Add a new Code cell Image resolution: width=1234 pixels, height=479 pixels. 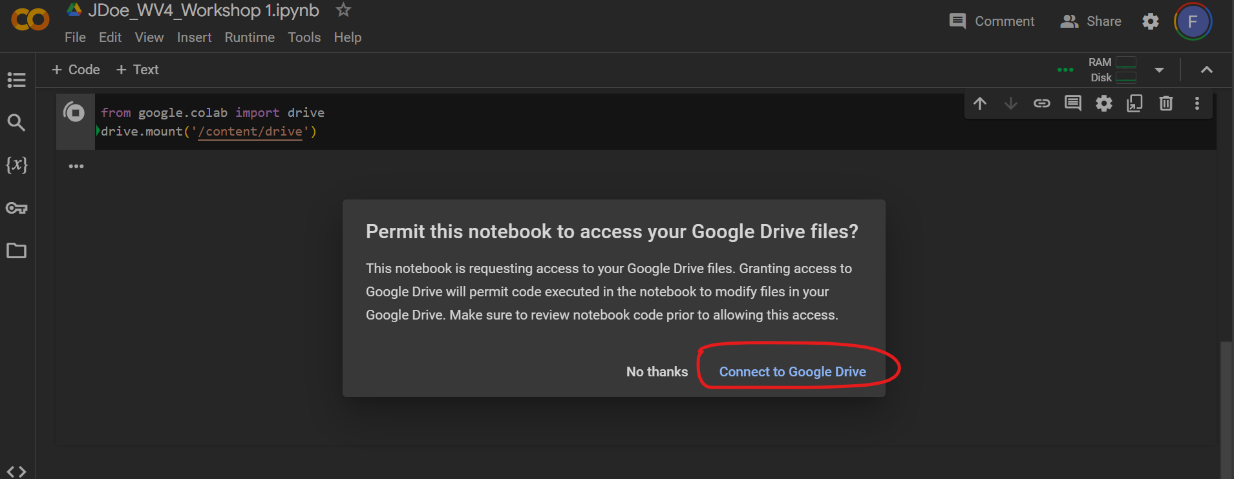tap(76, 70)
